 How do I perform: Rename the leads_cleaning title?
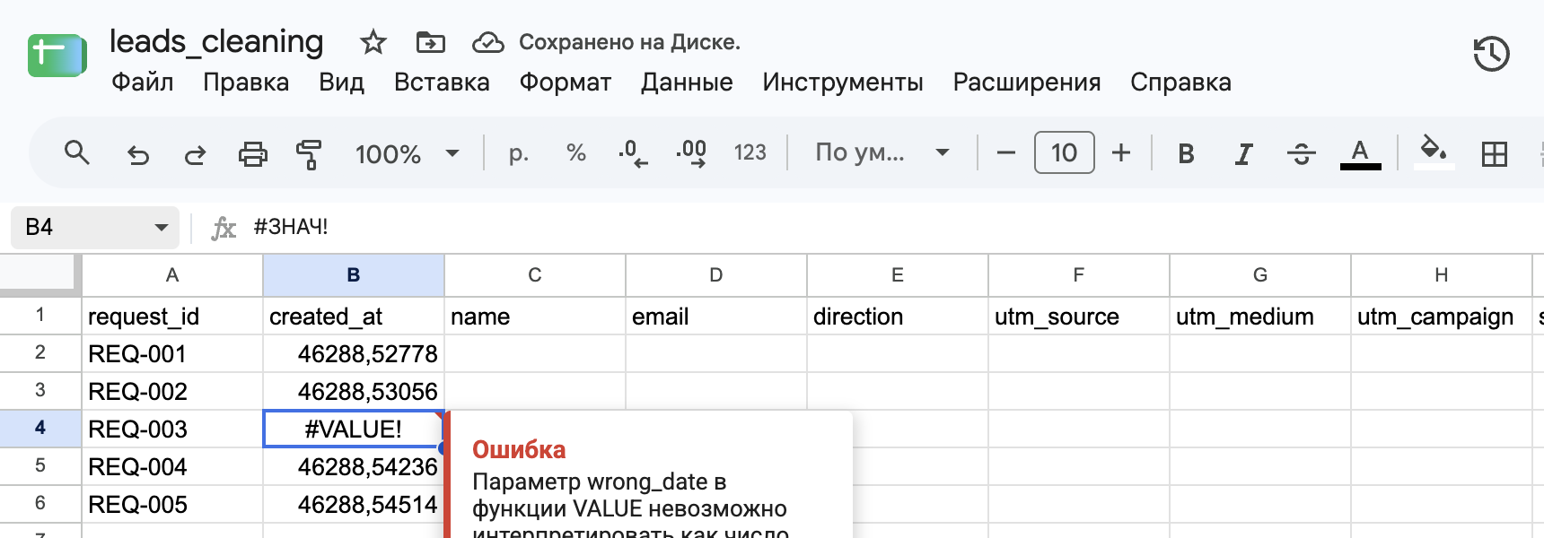216,41
